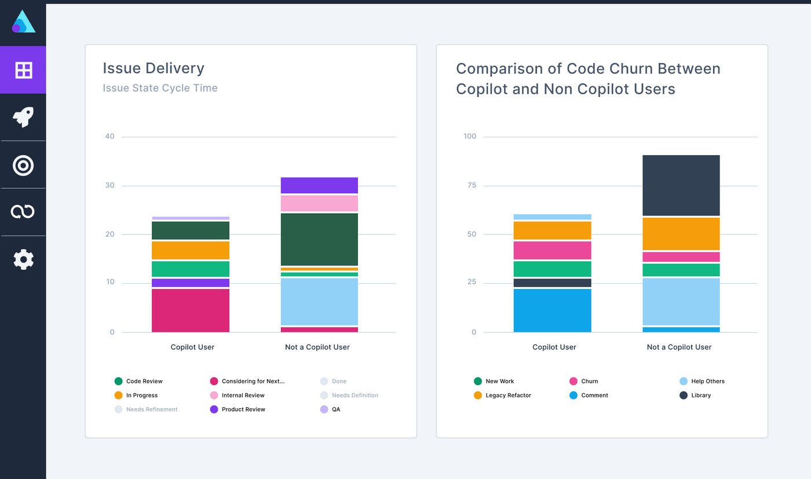Toggle the Considering for Next legend item
The width and height of the screenshot is (811, 479).
[x=247, y=381]
